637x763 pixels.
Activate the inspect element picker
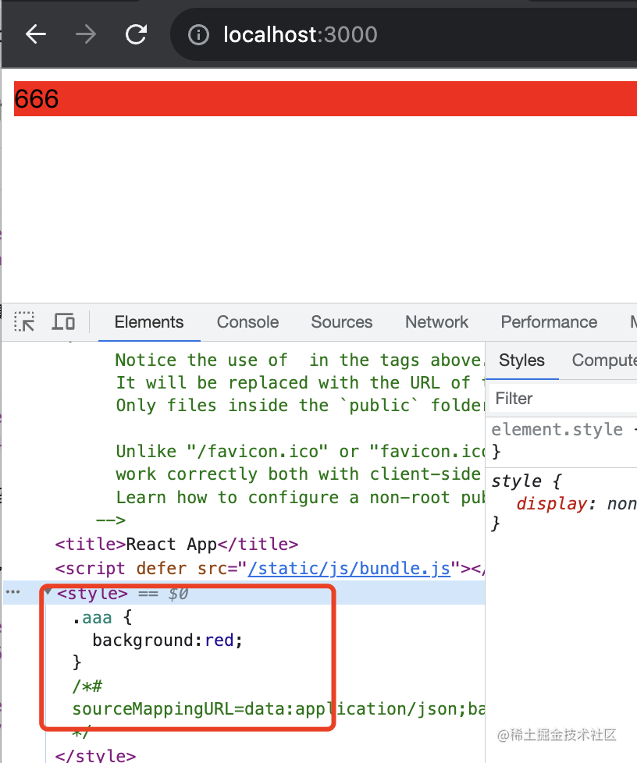point(24,321)
